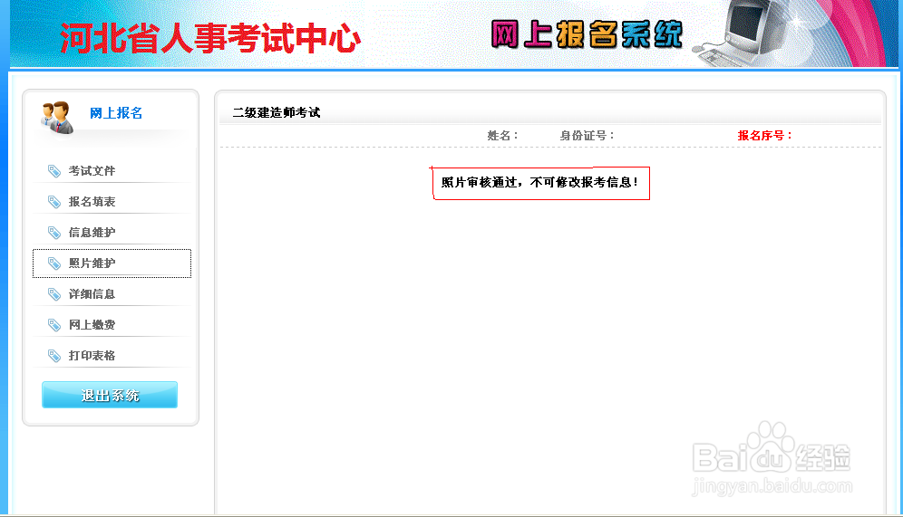The image size is (903, 517).
Task: Click the two-people user icon beside 网上报名
Action: pos(57,117)
